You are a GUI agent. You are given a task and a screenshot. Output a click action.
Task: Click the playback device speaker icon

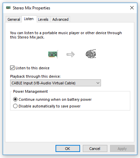coord(91,54)
